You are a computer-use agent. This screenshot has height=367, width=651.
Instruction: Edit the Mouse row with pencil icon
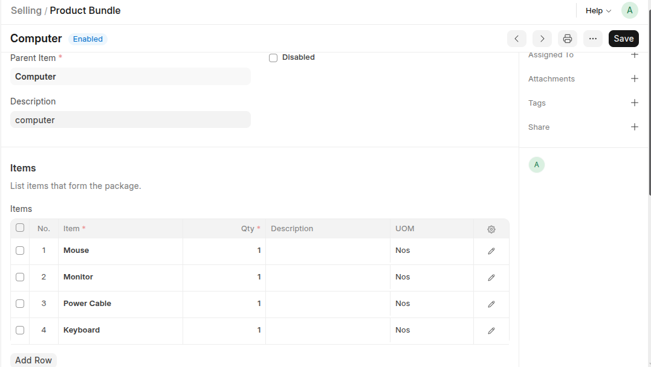[491, 251]
